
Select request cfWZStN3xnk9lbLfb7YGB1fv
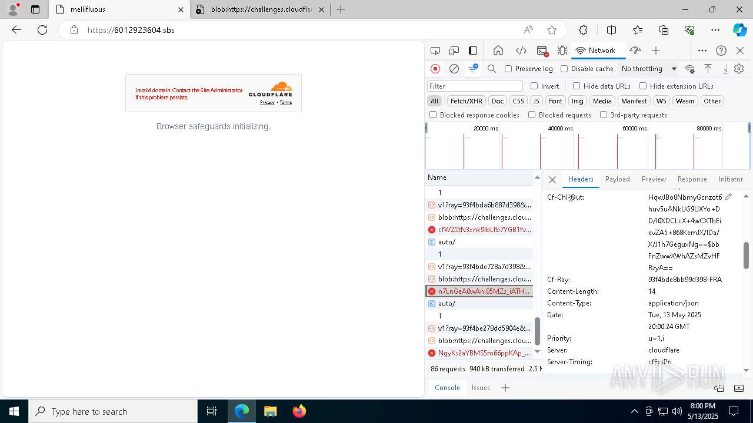pos(479,230)
